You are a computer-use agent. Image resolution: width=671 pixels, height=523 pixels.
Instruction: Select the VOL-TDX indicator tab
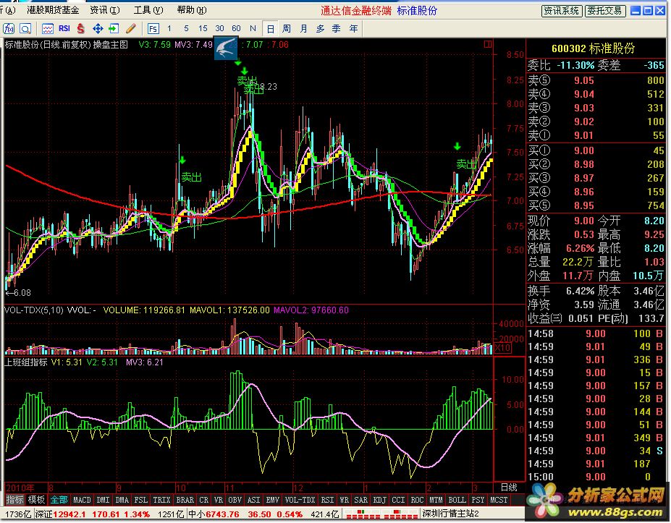(x=300, y=499)
